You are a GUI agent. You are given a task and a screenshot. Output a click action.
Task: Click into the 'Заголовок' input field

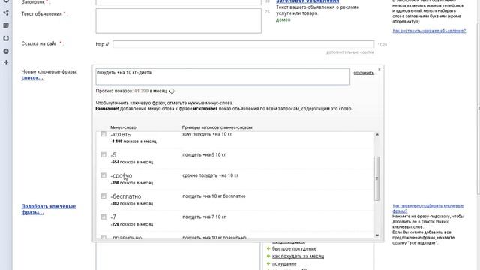pyautogui.click(x=178, y=2)
